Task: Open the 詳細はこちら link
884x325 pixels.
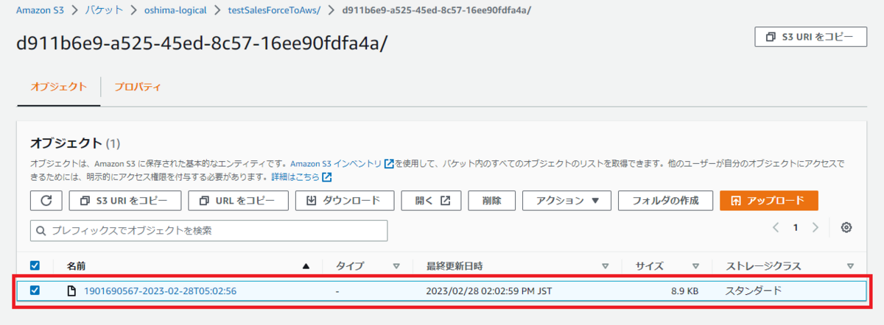Action: 295,177
